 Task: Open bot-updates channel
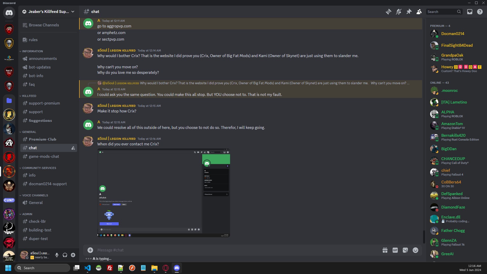[49, 67]
